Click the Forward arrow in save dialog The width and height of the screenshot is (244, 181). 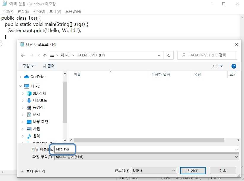pos(31,55)
